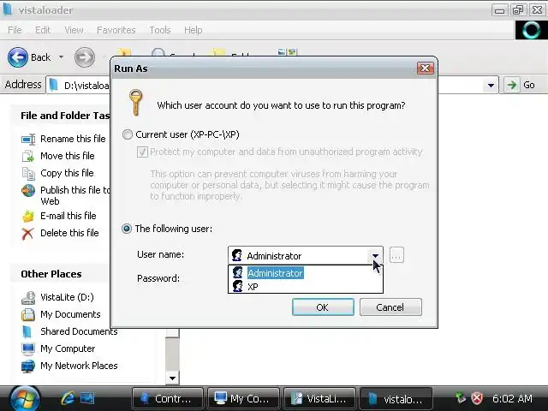Image resolution: width=548 pixels, height=411 pixels.
Task: Open the Edit menu
Action: (43, 30)
